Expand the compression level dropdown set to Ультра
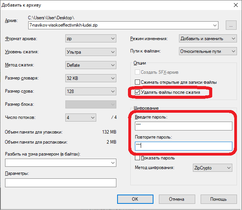The image size is (242, 210). (91, 52)
